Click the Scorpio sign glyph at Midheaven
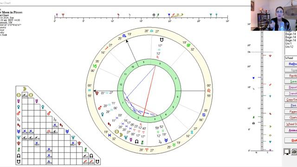The height and width of the screenshot is (167, 297). click(124, 36)
